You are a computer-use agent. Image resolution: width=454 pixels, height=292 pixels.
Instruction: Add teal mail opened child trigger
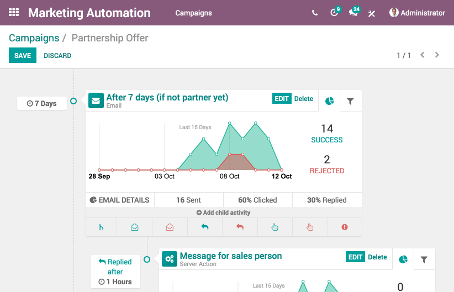point(134,227)
